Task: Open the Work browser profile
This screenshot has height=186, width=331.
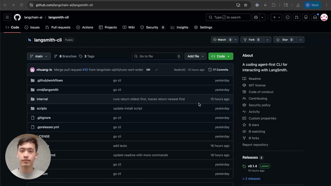Action: click(x=312, y=5)
